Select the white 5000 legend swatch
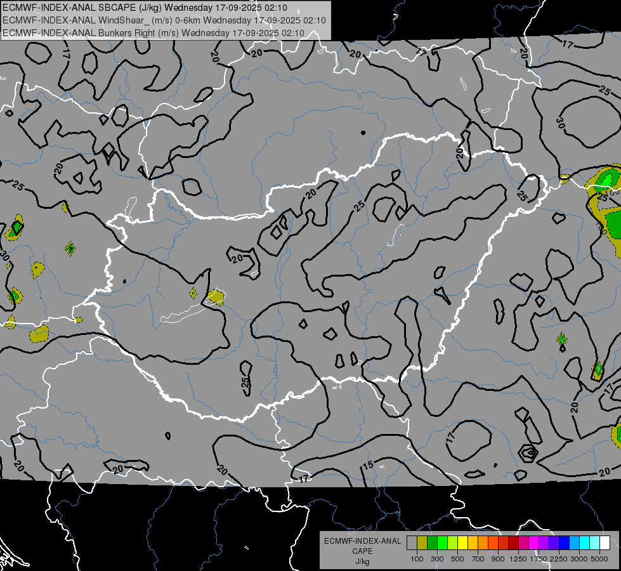Image resolution: width=621 pixels, height=571 pixels. tap(605, 543)
